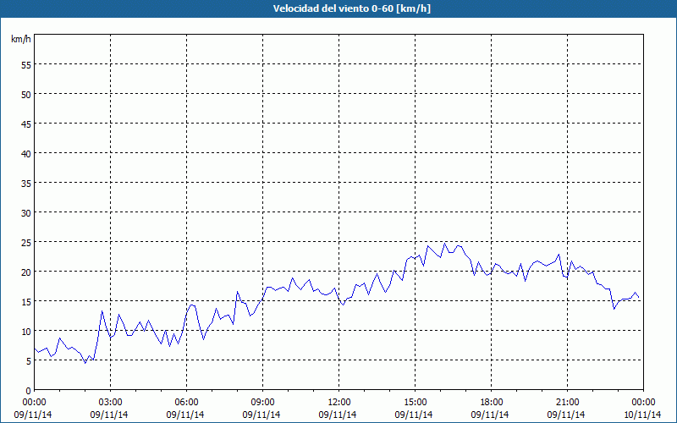Select the y-axis value "10"
Viewport: 677px width, 423px height.
point(26,331)
